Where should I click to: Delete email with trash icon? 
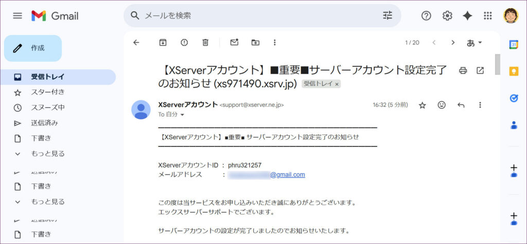coord(205,43)
